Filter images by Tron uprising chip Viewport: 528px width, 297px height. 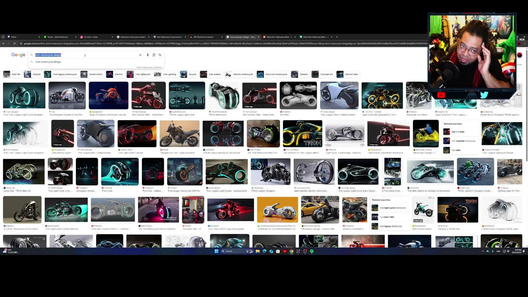click(x=165, y=74)
